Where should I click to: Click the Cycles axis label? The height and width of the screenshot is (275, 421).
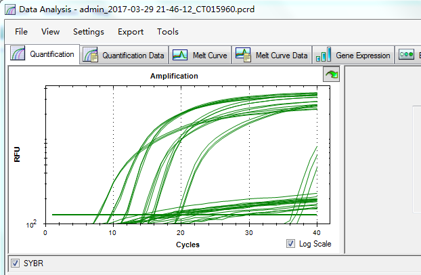[187, 245]
